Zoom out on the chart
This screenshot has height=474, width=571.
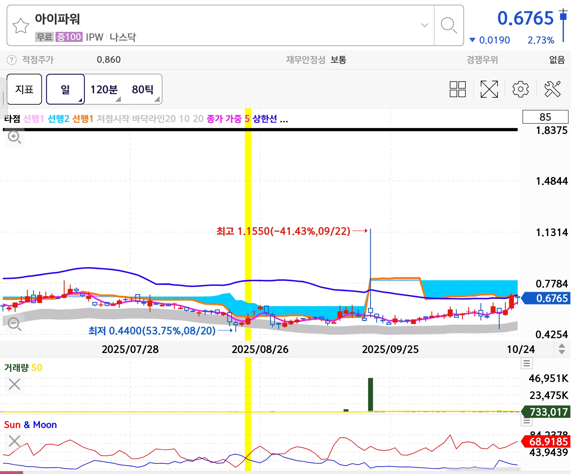[x=14, y=324]
